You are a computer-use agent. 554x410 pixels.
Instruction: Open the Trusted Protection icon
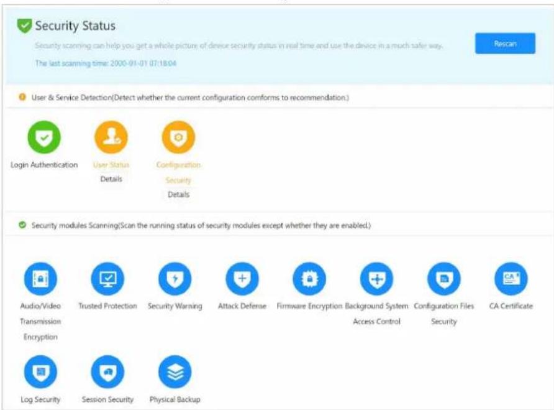[x=108, y=279]
